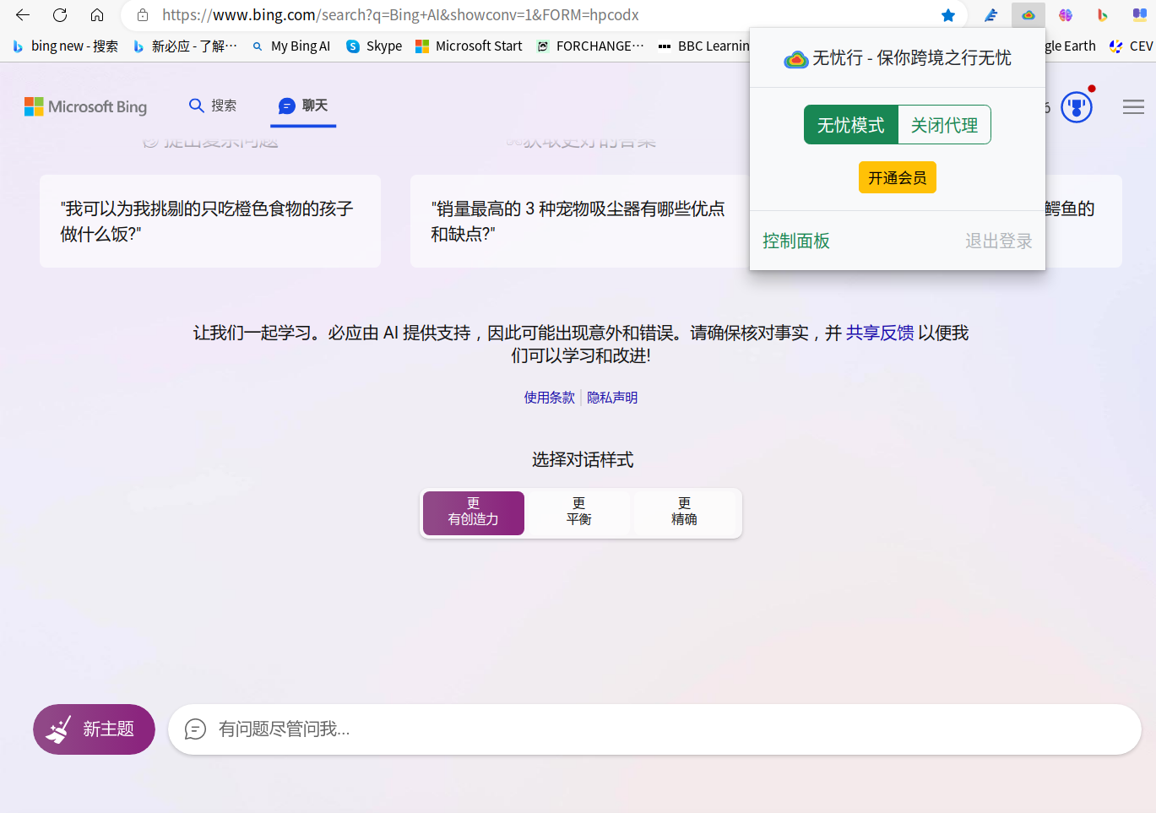Image resolution: width=1156 pixels, height=813 pixels.
Task: Open the Microsoft Bing home logo
Action: [84, 106]
